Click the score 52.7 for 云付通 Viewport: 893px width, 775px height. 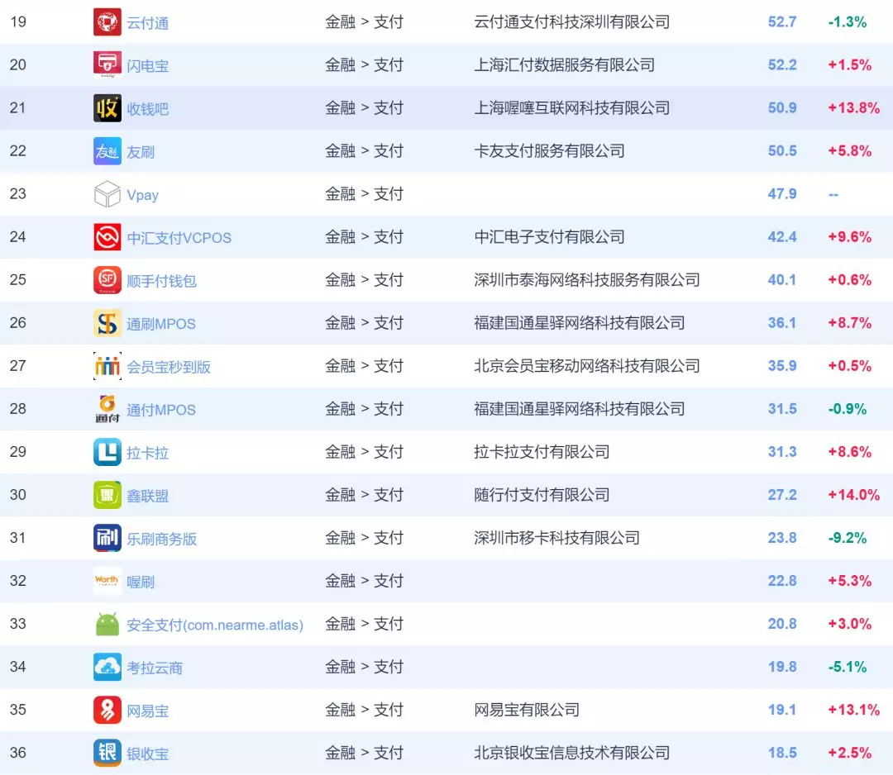(x=782, y=21)
